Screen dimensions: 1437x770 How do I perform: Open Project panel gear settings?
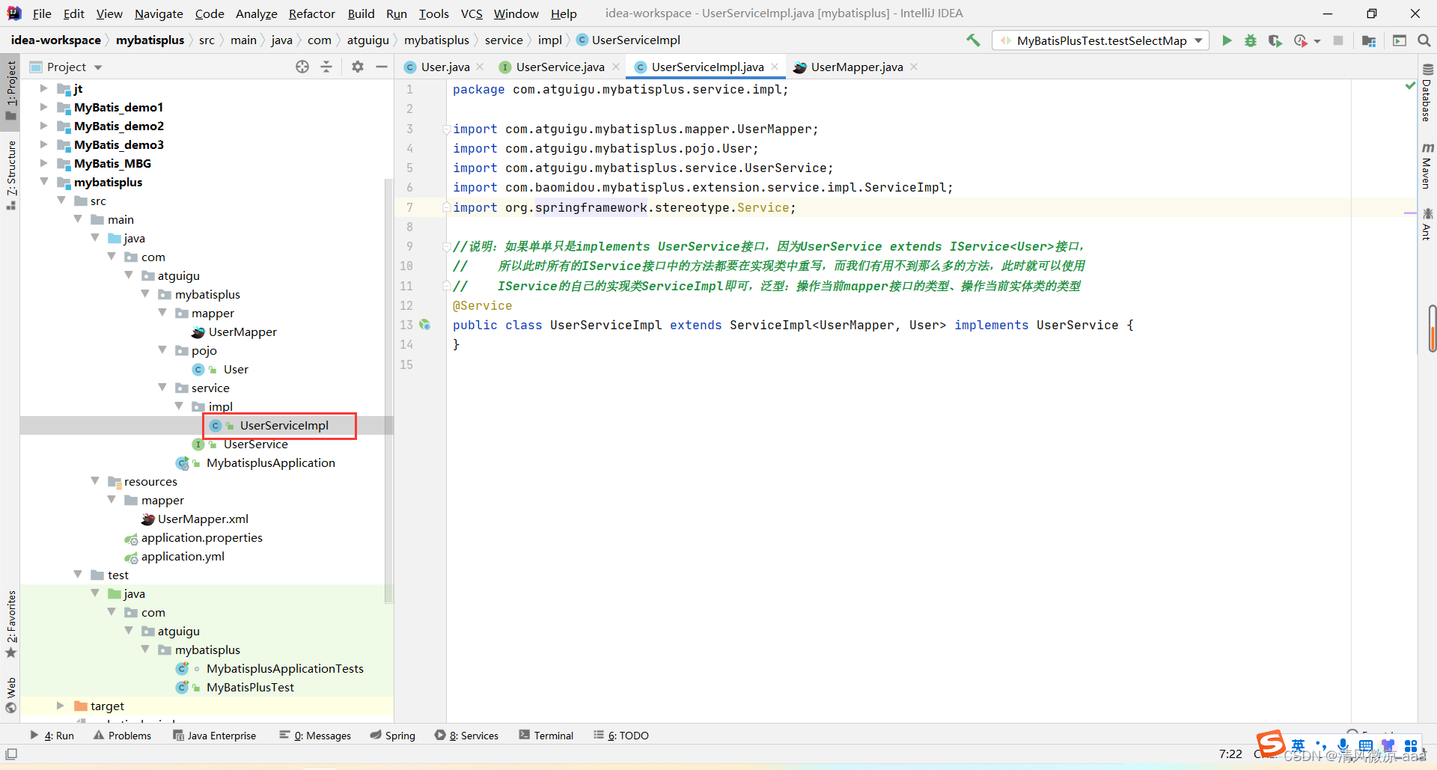(x=358, y=67)
